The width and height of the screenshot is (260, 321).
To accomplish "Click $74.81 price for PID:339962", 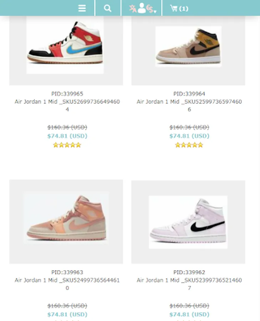I will 189,315.
